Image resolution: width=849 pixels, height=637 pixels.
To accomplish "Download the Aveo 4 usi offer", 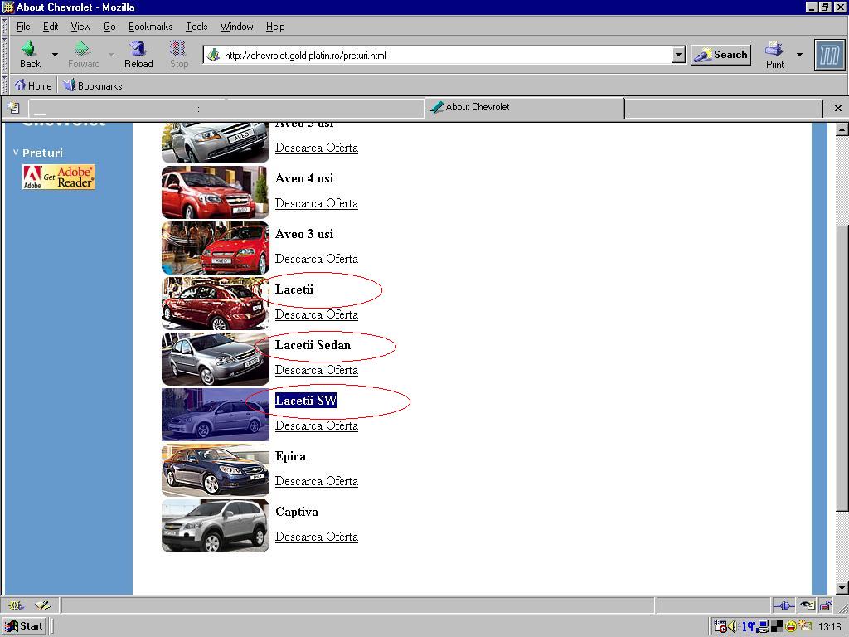I will (316, 204).
